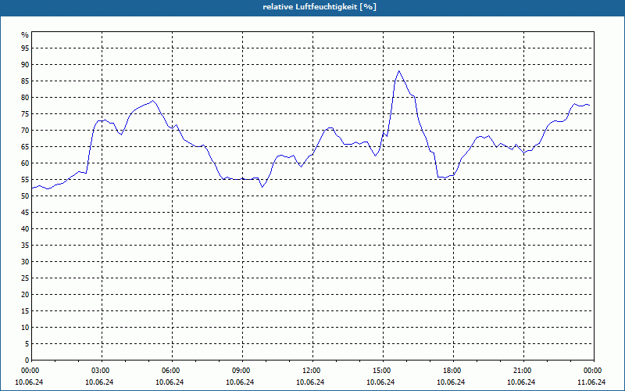Click the date label 11.06.24
The image size is (625, 391).
591,382
